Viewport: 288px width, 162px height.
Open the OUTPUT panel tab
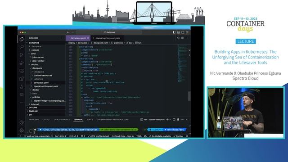point(46,120)
